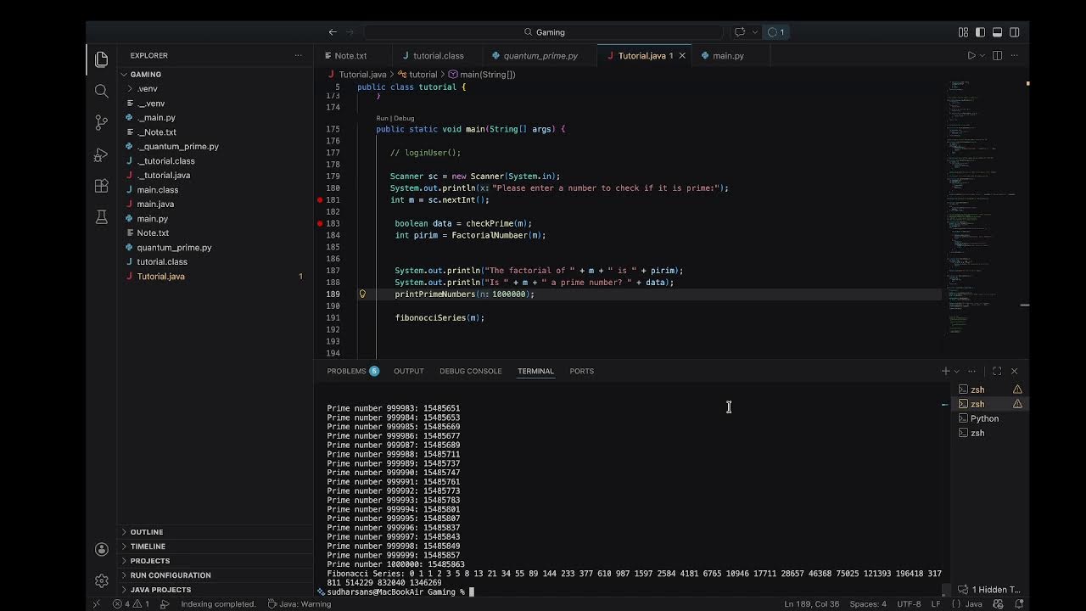Screen dimensions: 1086x611
Task: Open the terminal launch profile dropdown
Action: click(956, 371)
